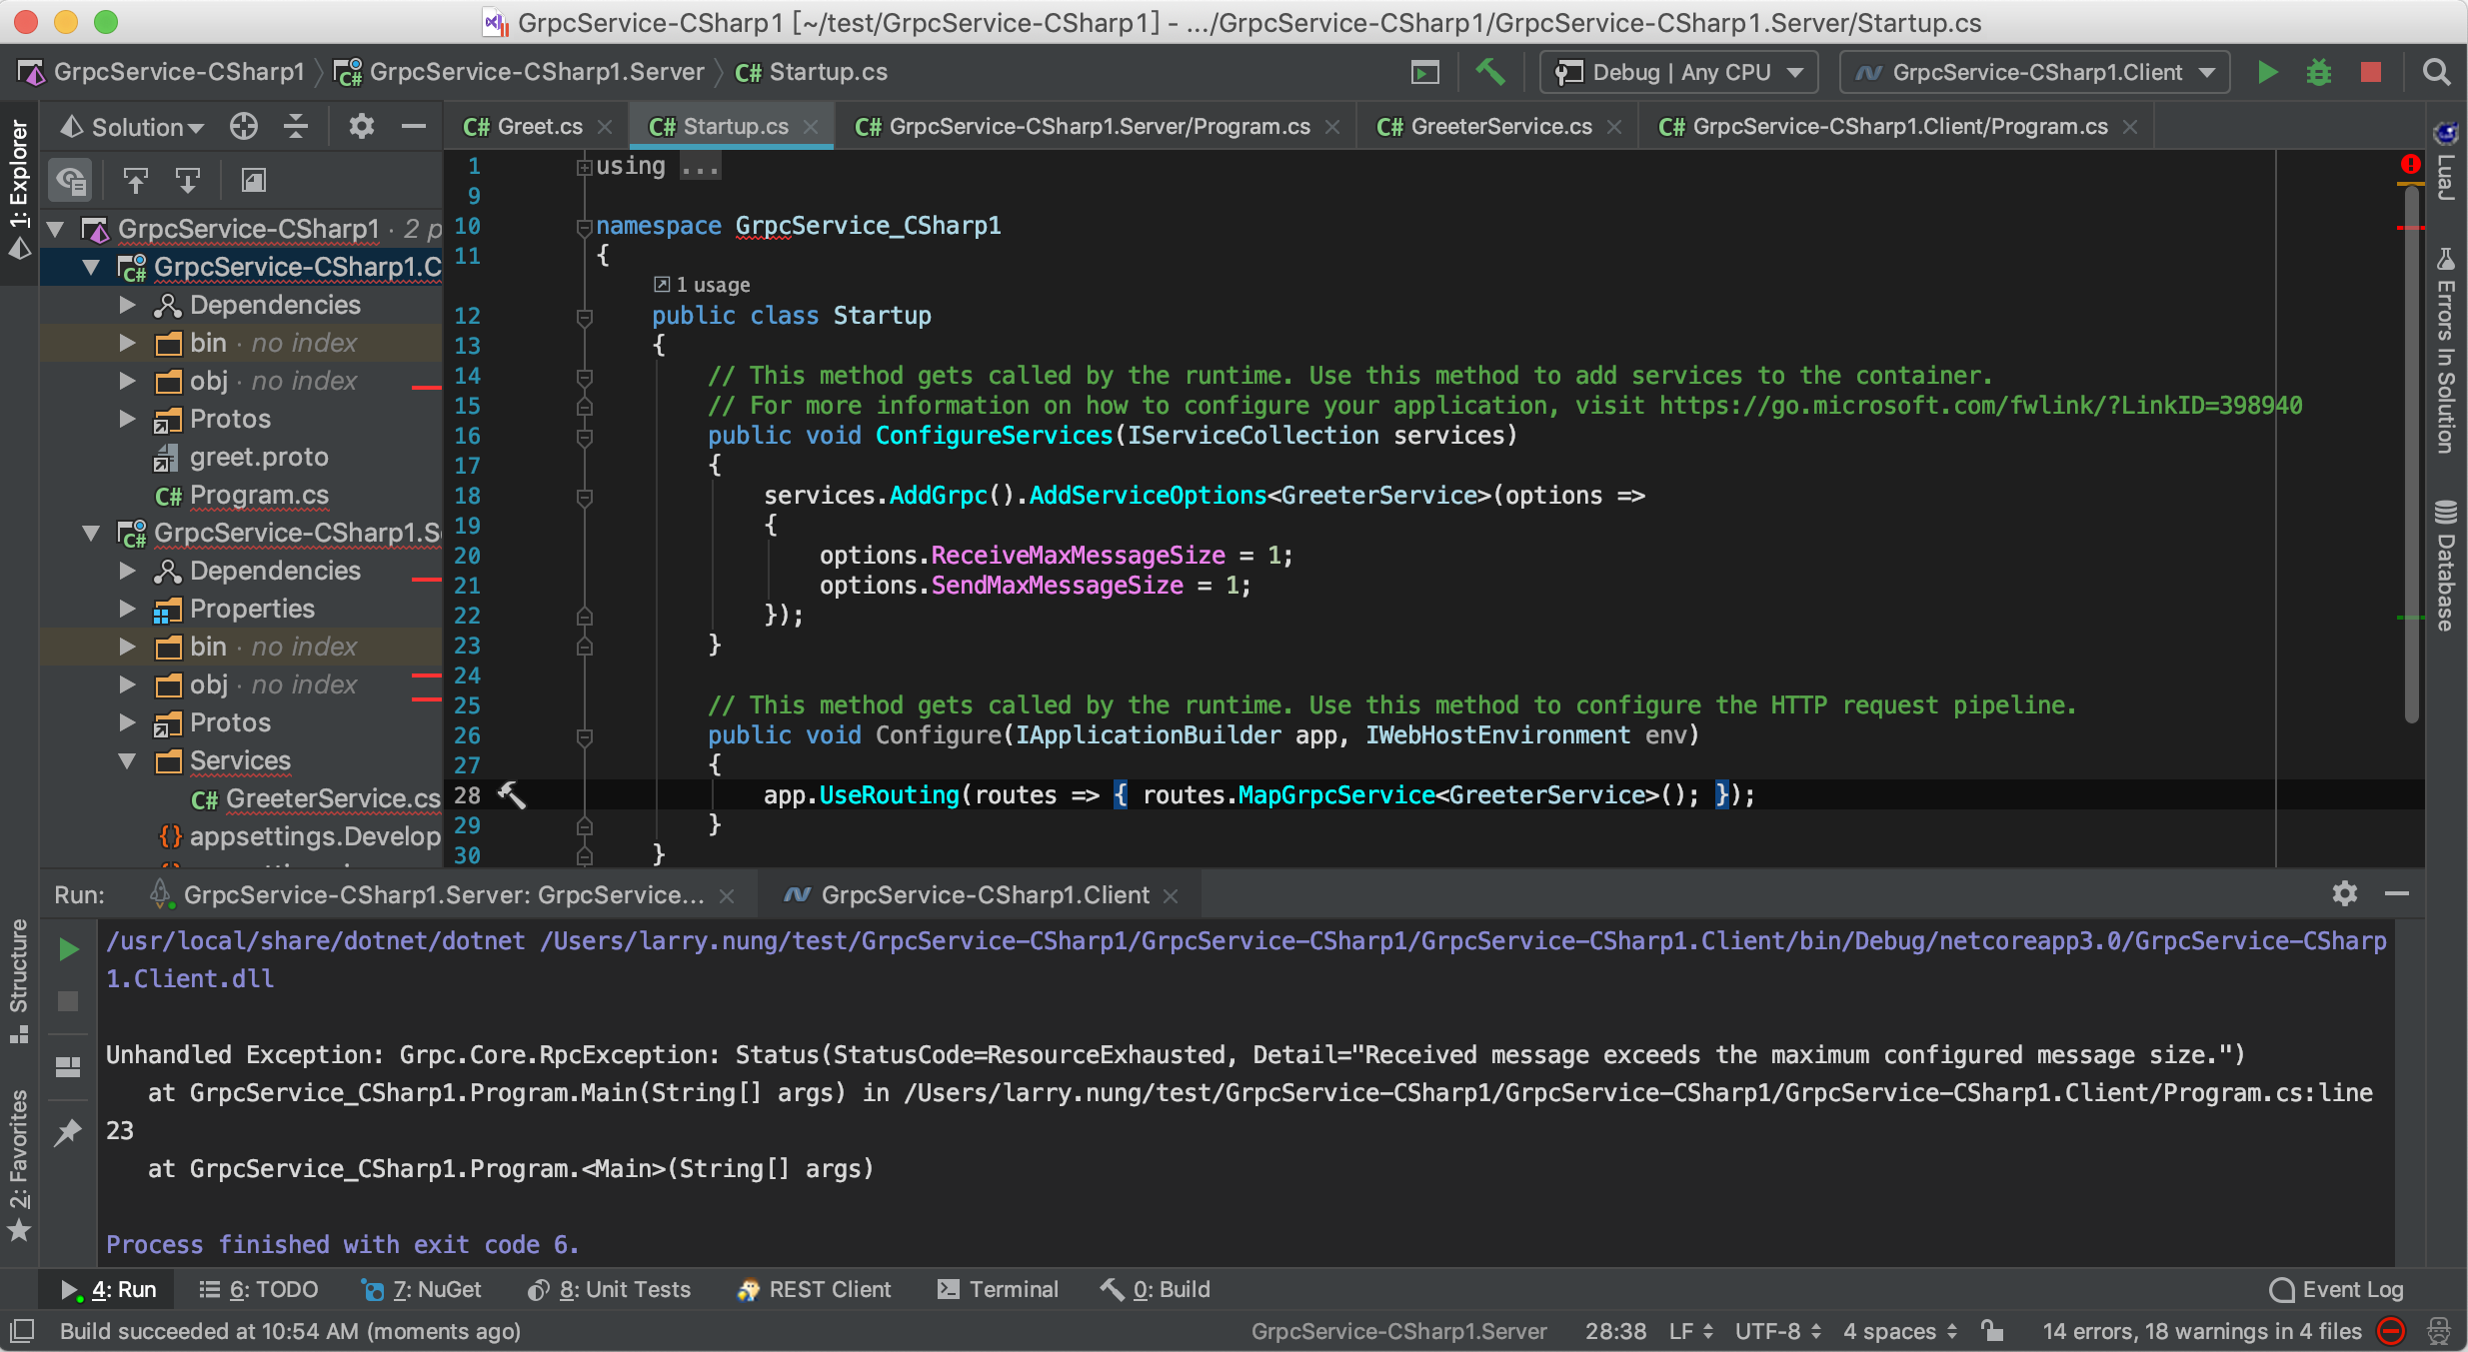The height and width of the screenshot is (1352, 2468).
Task: Open GrpcService-CSharp1.Client run configuration dropdown
Action: click(2035, 73)
